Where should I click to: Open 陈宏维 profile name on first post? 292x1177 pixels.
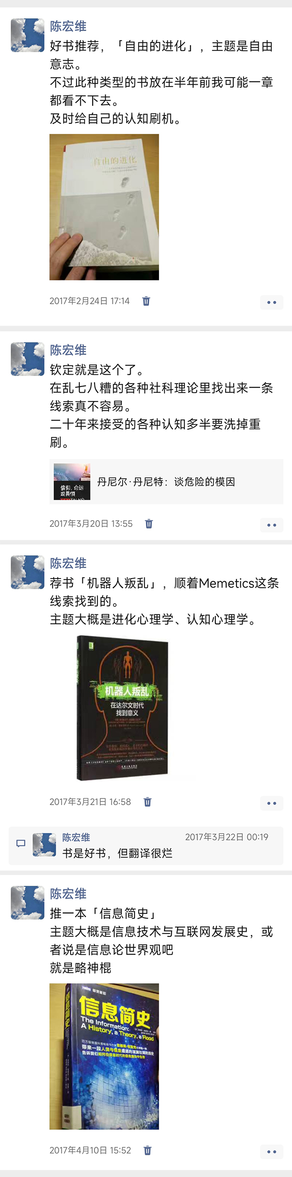coord(68,26)
